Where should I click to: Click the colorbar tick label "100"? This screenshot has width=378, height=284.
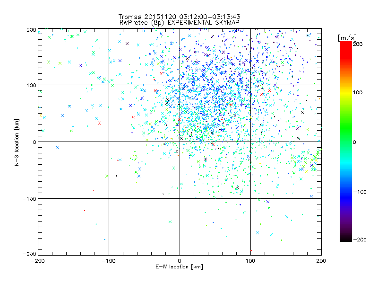(358, 92)
